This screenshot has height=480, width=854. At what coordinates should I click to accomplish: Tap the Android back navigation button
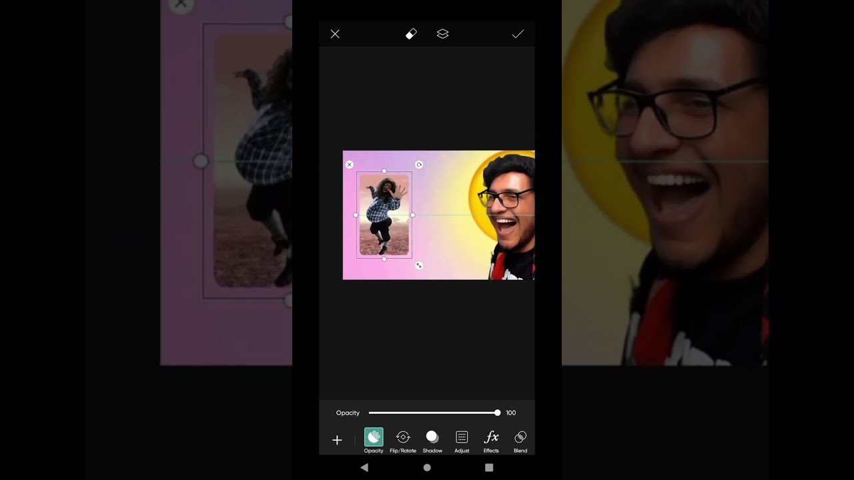tap(364, 467)
